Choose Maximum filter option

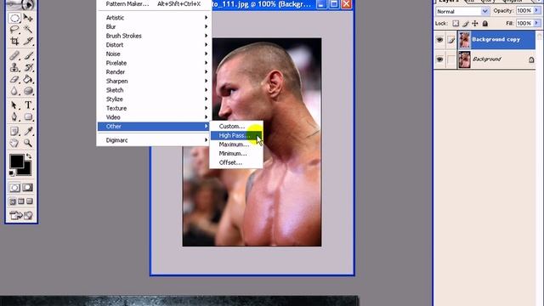point(236,144)
